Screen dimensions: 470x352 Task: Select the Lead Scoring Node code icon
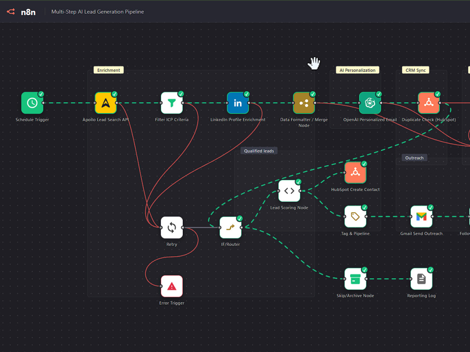coord(289,191)
